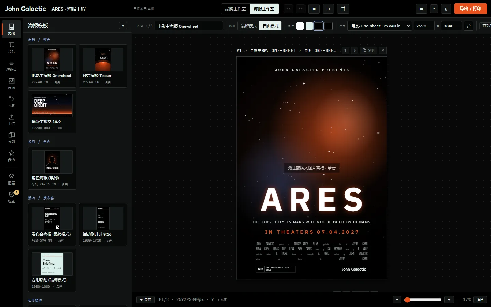Collapse the 海报模板 template panel

click(123, 26)
